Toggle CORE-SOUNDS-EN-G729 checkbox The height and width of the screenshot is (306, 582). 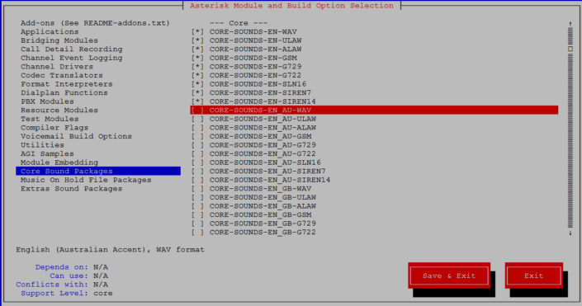(197, 67)
